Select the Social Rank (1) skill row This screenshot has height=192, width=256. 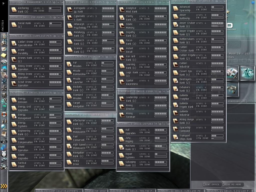[x=36, y=25]
